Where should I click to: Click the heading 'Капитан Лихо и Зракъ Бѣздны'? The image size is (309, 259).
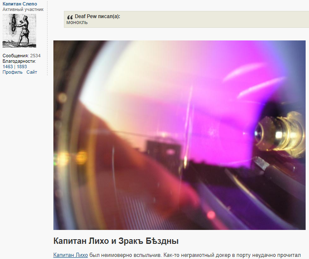(116, 241)
